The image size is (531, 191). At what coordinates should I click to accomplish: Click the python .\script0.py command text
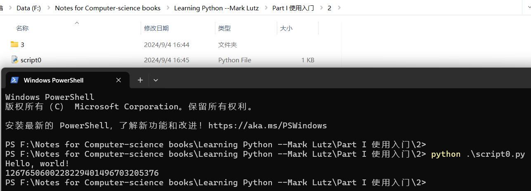[x=478, y=154]
